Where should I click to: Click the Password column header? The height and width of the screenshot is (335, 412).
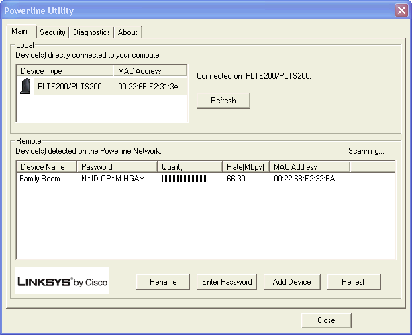click(117, 166)
